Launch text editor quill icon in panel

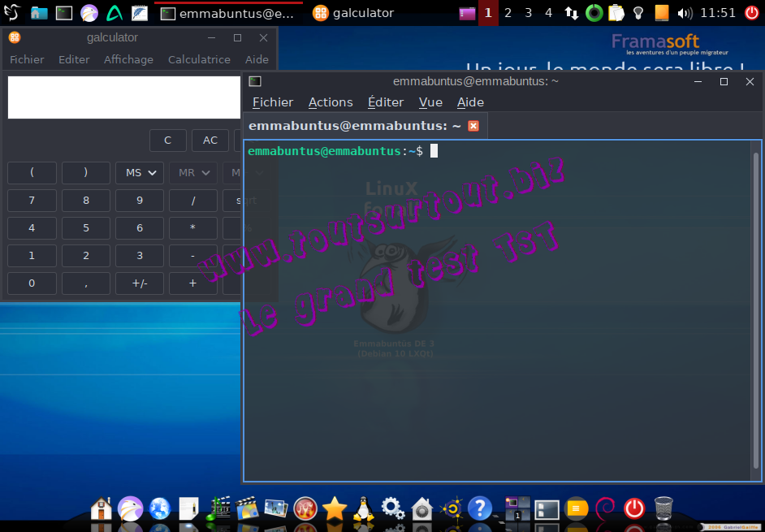140,13
